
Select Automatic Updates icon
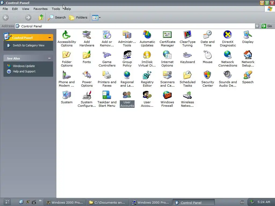(x=147, y=39)
